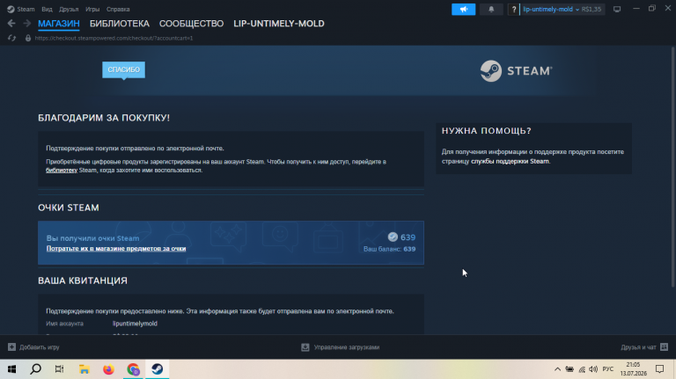Click the blue announcements megaphone button
The image size is (676, 379).
pos(463,9)
